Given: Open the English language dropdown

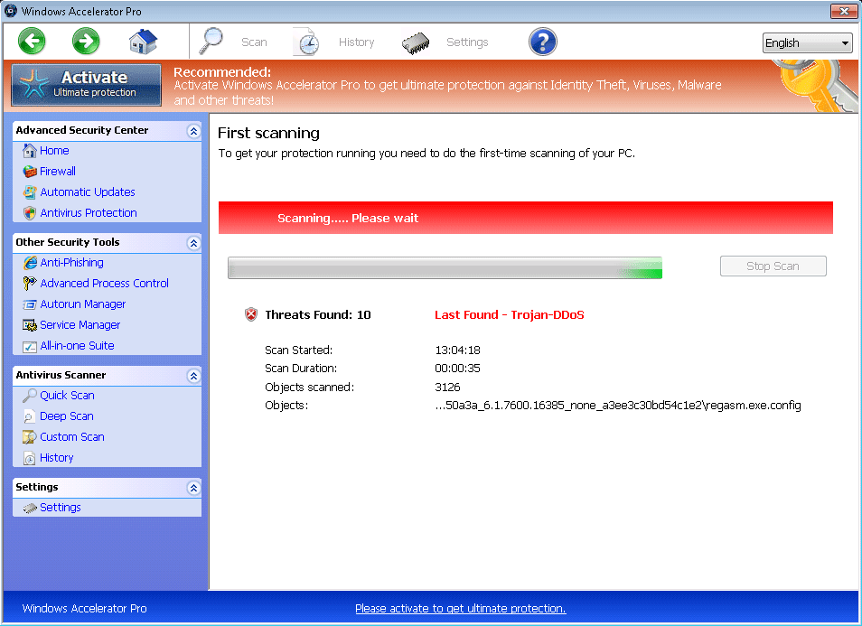Looking at the screenshot, I should click(x=807, y=43).
